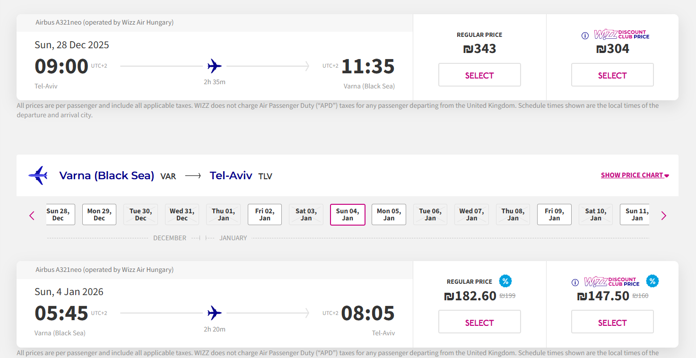Click plane icon on Tel-Aviv to Varna flight

[x=215, y=66]
